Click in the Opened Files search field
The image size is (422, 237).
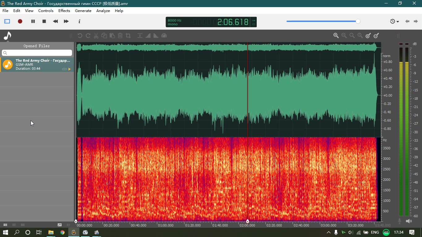(37, 53)
